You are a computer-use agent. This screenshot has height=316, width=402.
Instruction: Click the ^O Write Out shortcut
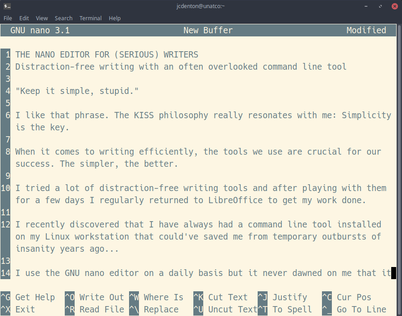pyautogui.click(x=94, y=297)
